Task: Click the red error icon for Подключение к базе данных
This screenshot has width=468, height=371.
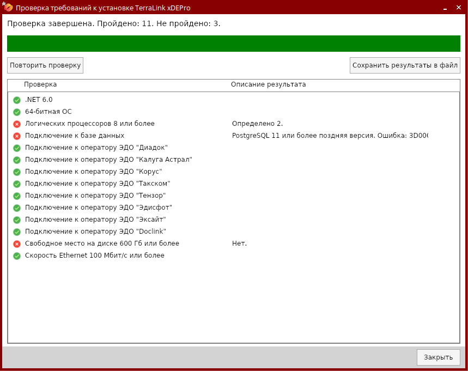Action: 17,136
